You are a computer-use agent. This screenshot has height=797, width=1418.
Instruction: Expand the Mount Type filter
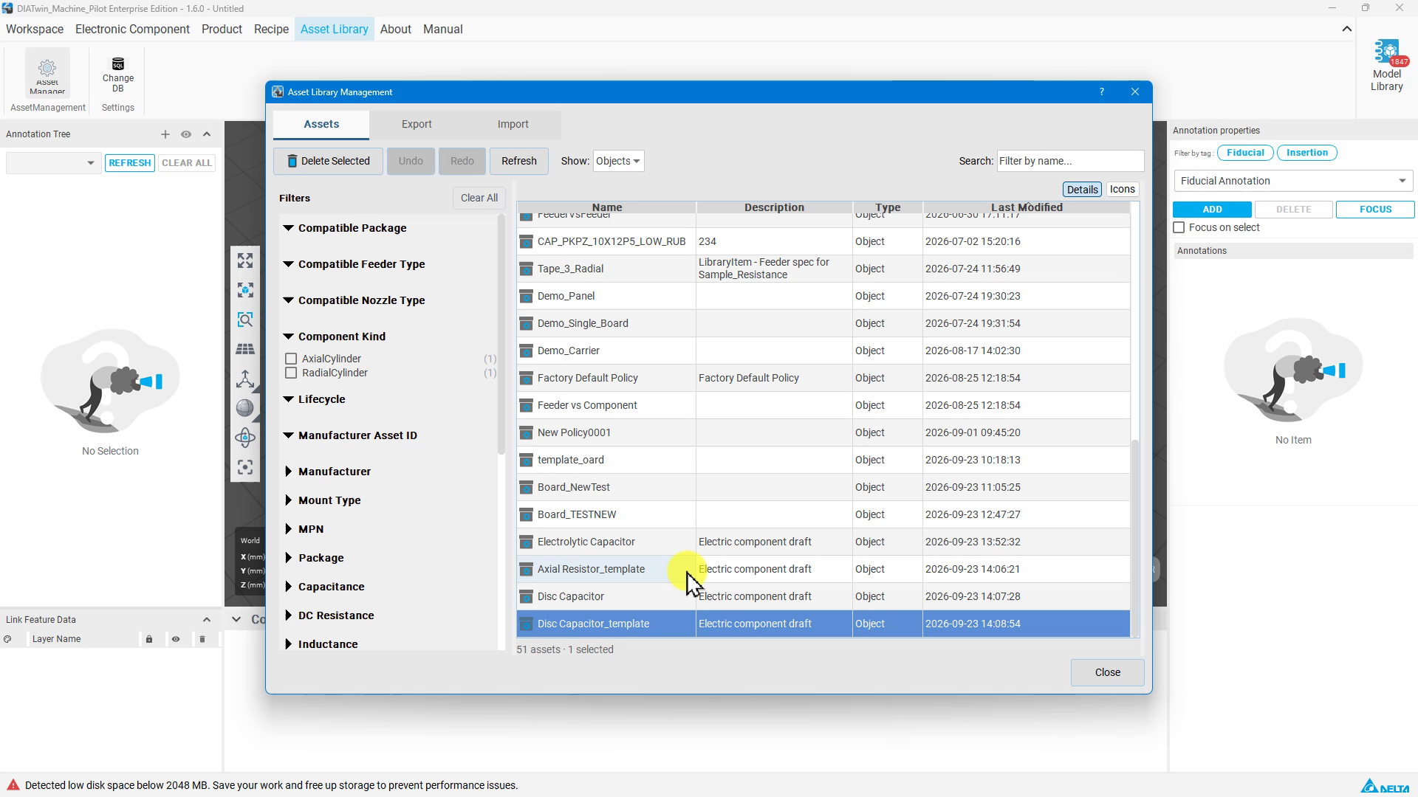pyautogui.click(x=288, y=500)
